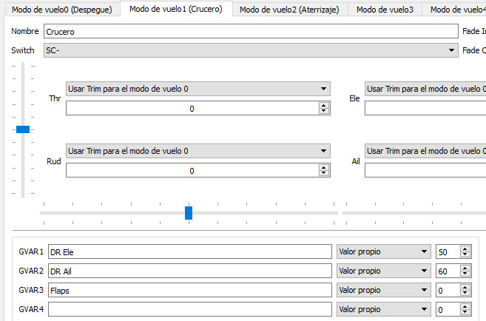This screenshot has height=321, width=486.
Task: Open the Ele trim mode dropdown
Action: click(x=425, y=89)
